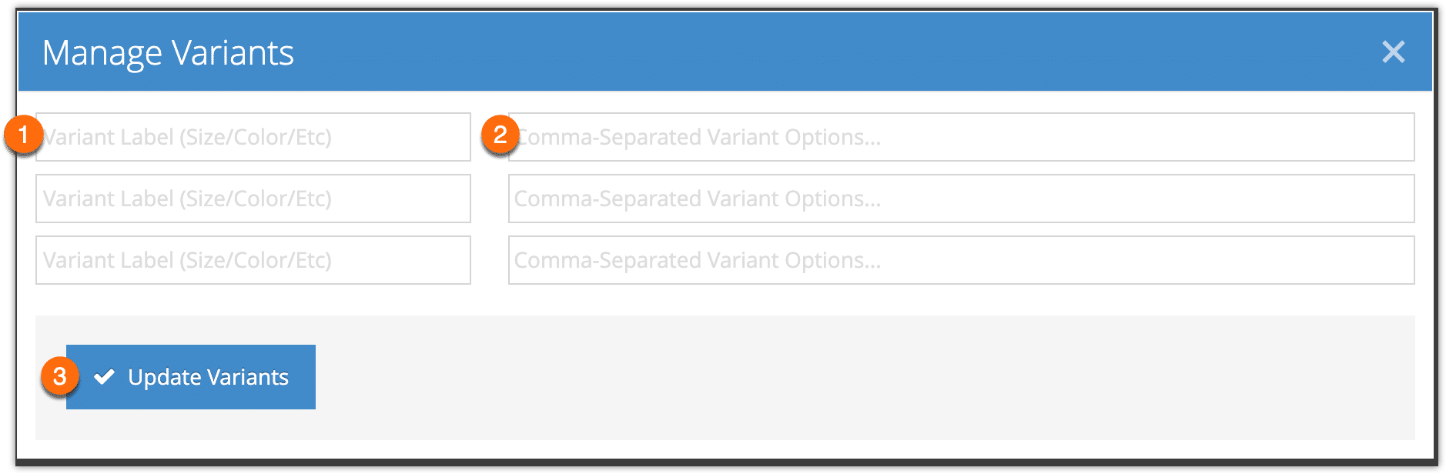1446x474 pixels.
Task: Focus the first Comma-Separated Variant Options field
Action: pos(961,137)
